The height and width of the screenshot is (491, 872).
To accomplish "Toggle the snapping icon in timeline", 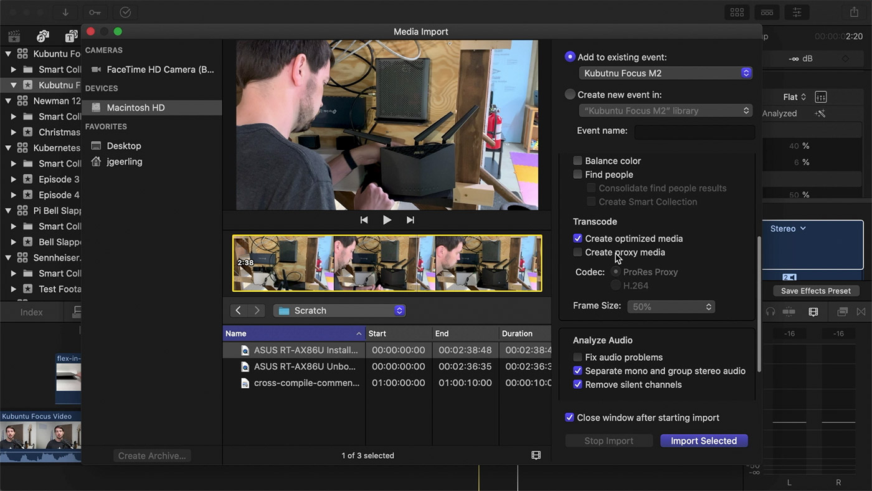I will [x=789, y=312].
